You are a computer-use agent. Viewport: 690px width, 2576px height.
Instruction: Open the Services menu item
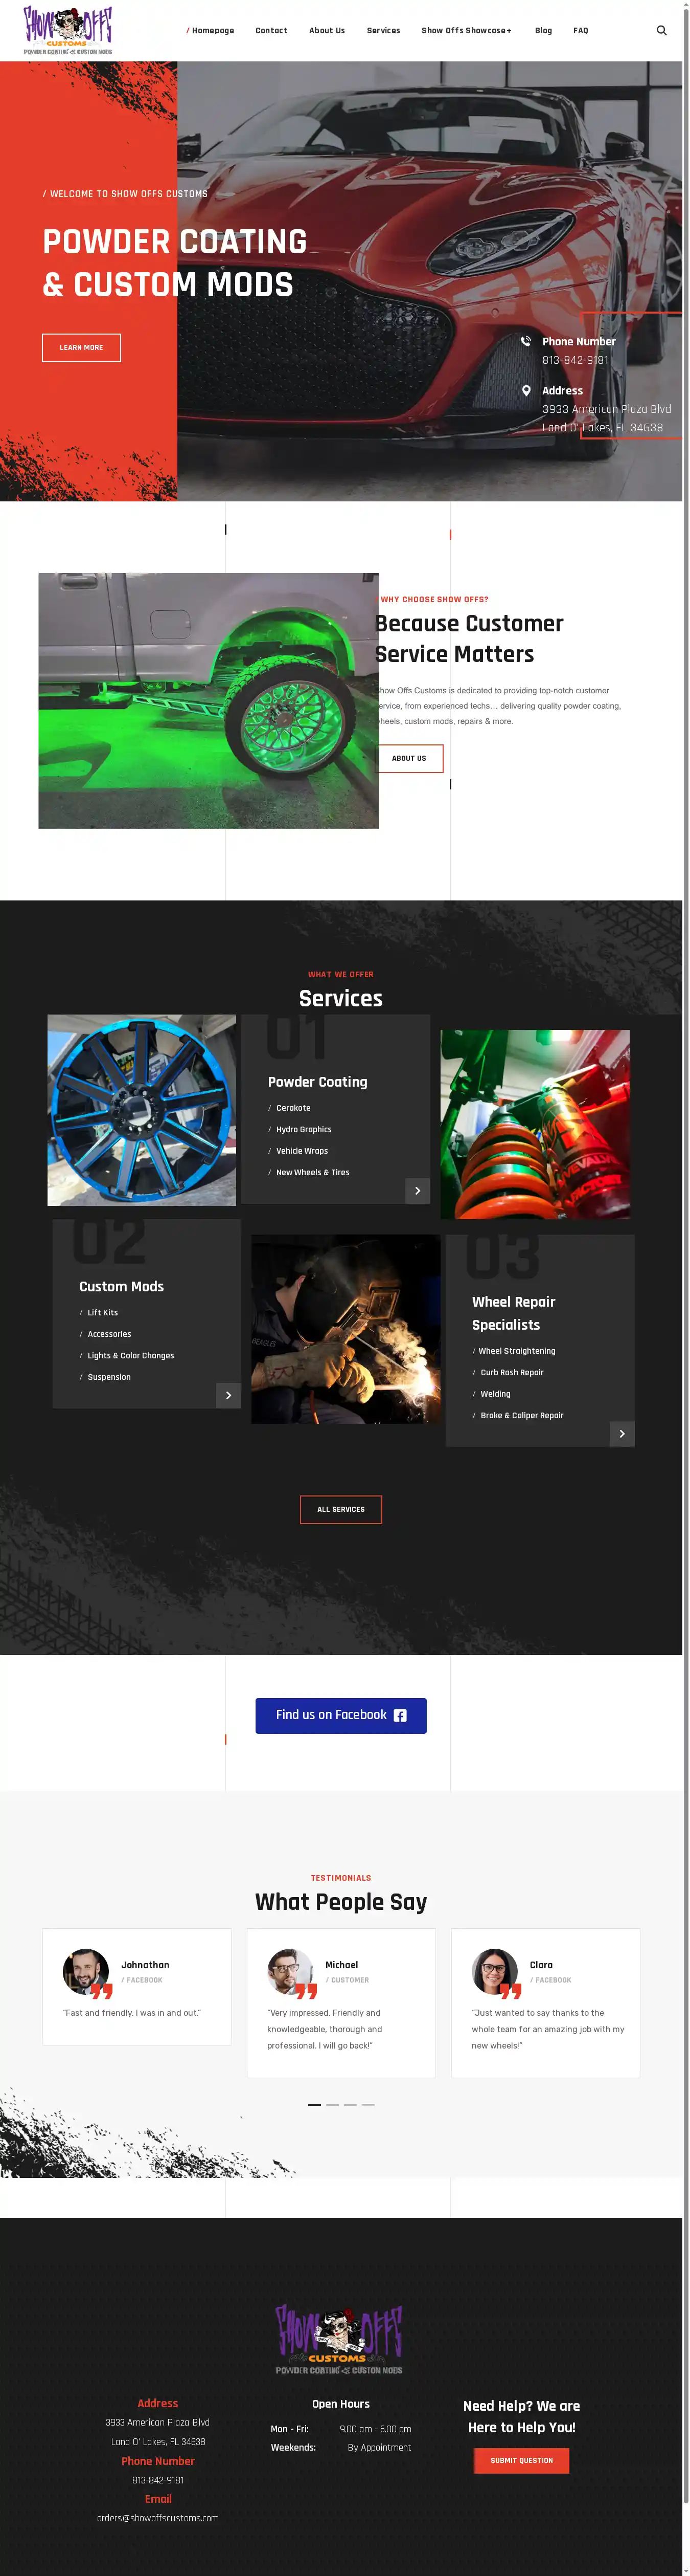click(383, 31)
